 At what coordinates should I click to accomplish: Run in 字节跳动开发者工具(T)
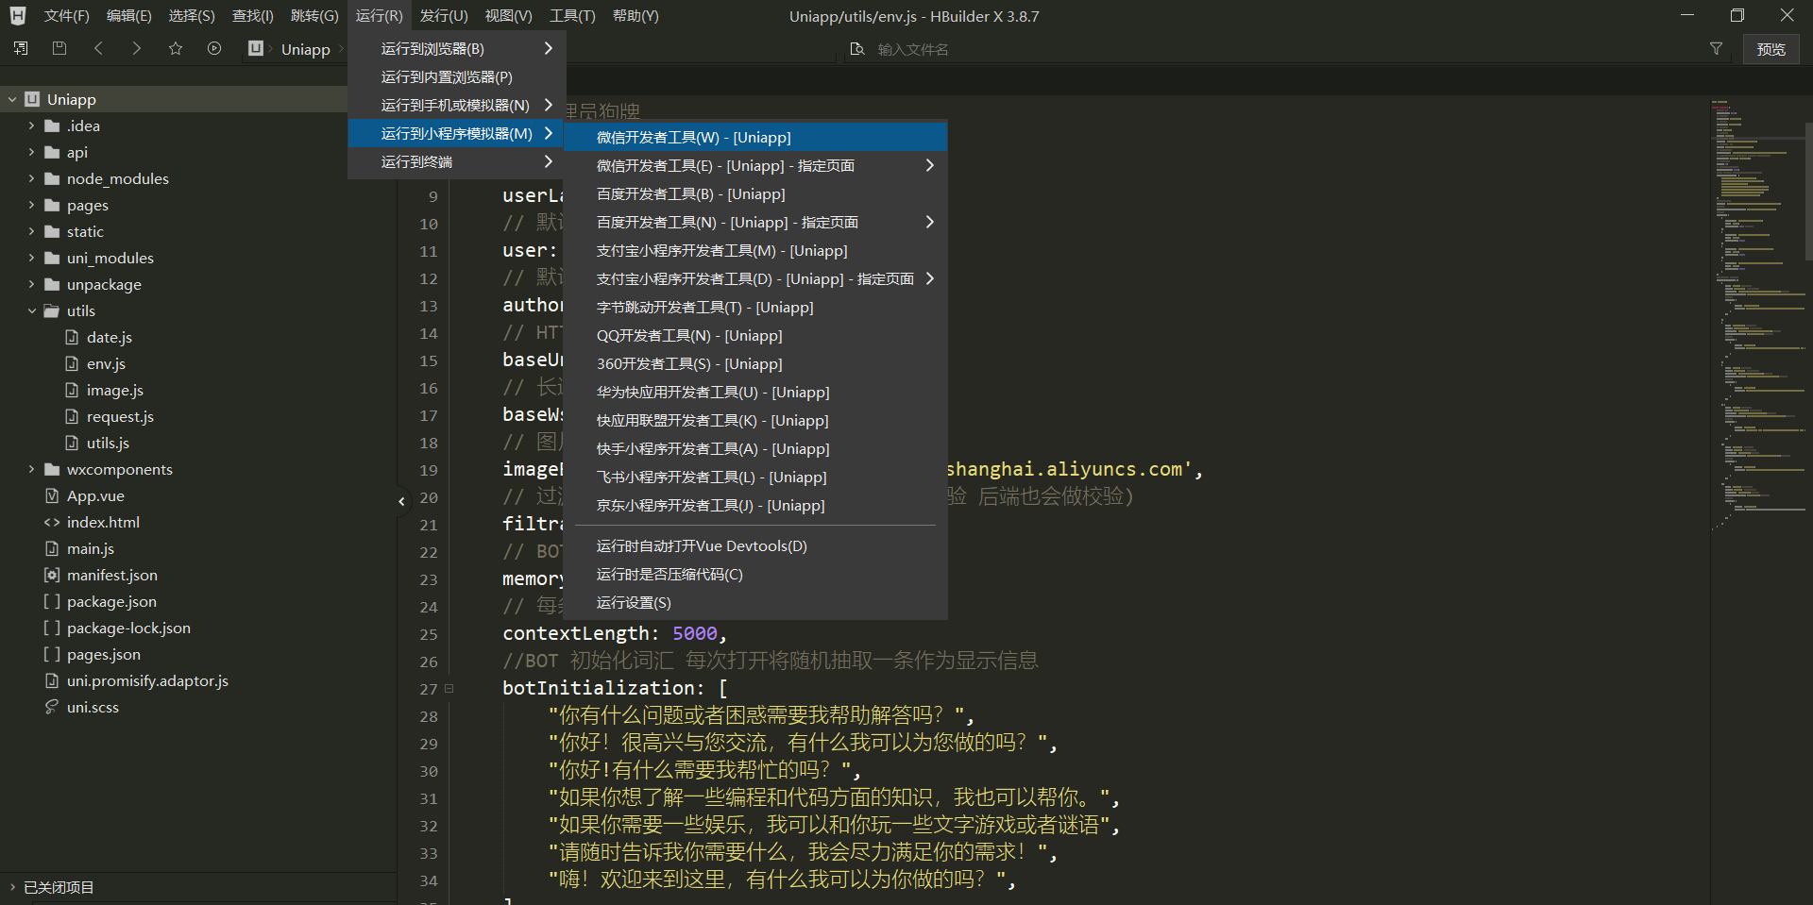coord(755,307)
